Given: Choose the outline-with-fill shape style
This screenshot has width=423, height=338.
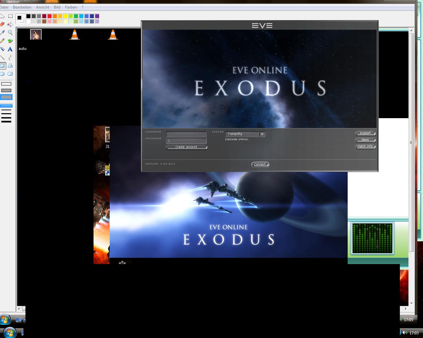Looking at the screenshot, I should 6,90.
